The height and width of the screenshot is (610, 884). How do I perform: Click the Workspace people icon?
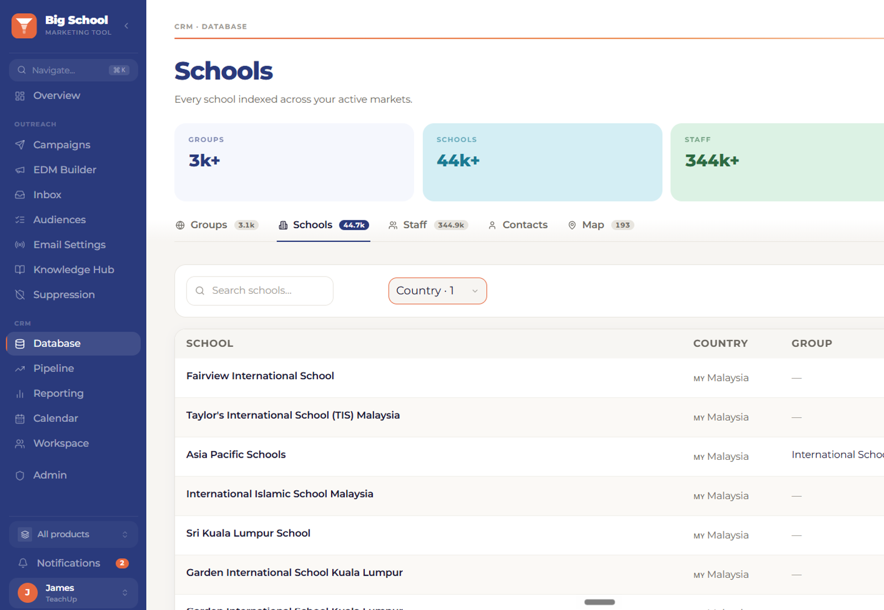[x=20, y=444]
